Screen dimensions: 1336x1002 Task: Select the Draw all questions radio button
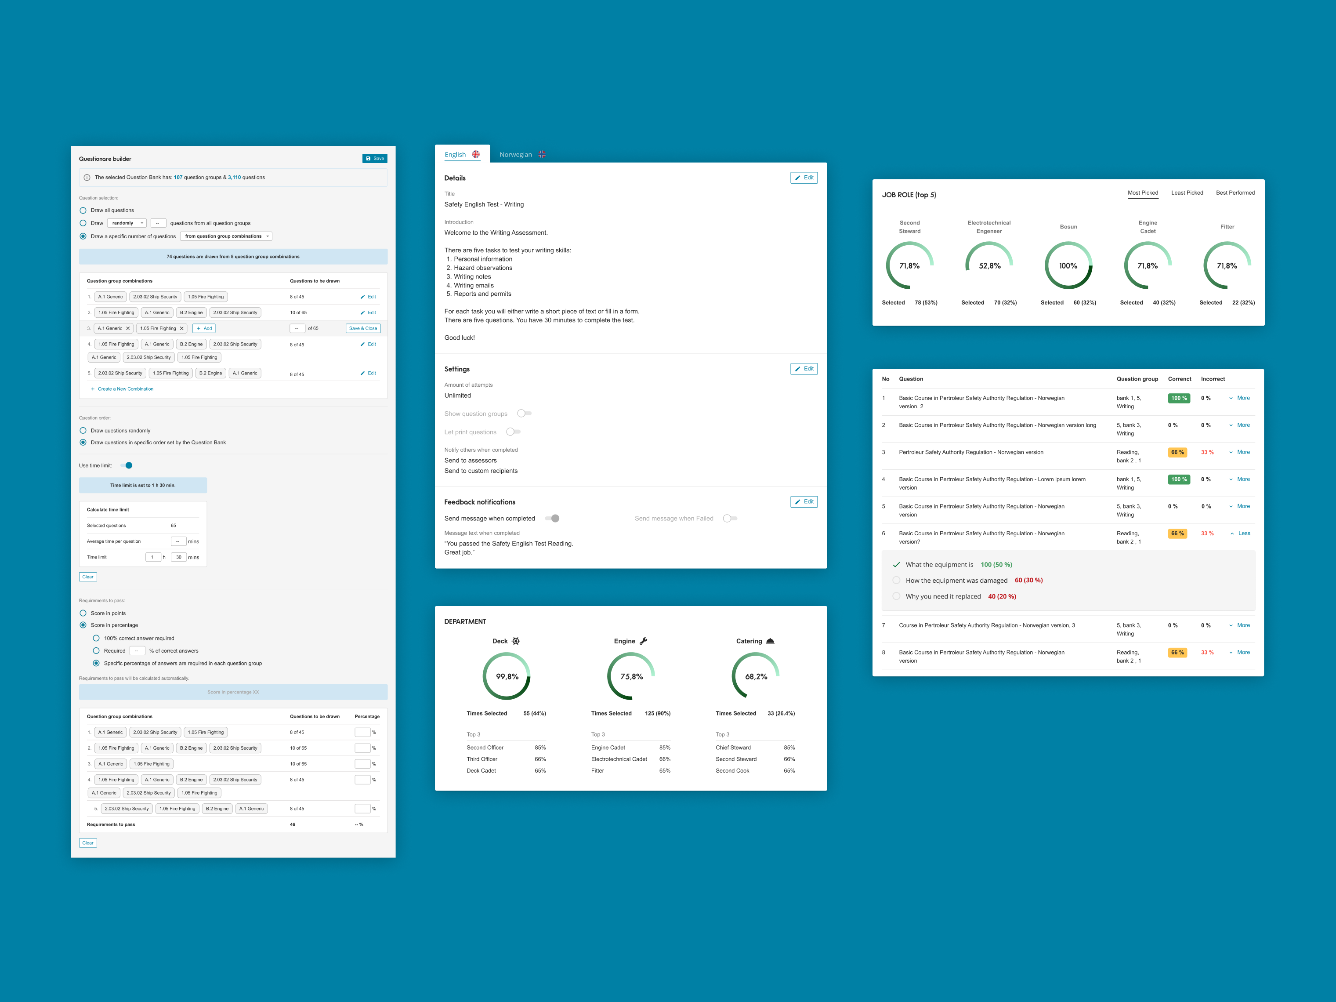click(83, 211)
